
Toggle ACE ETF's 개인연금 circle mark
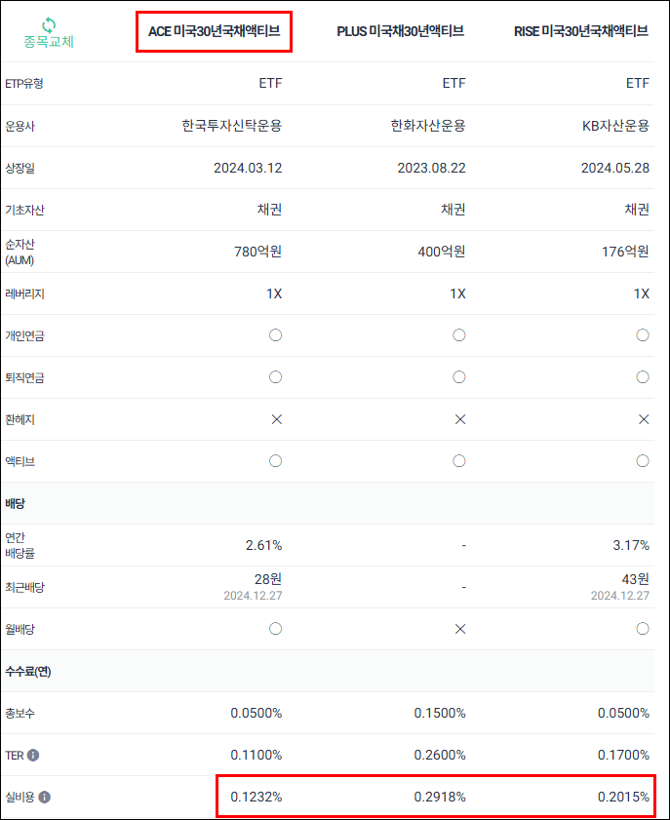click(275, 334)
